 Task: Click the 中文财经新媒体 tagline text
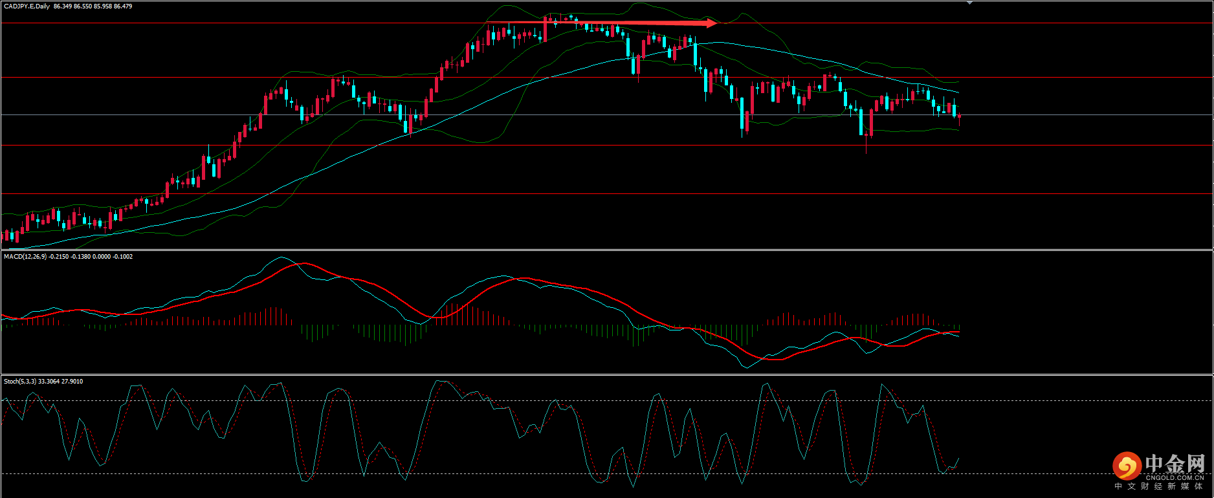pos(1158,486)
